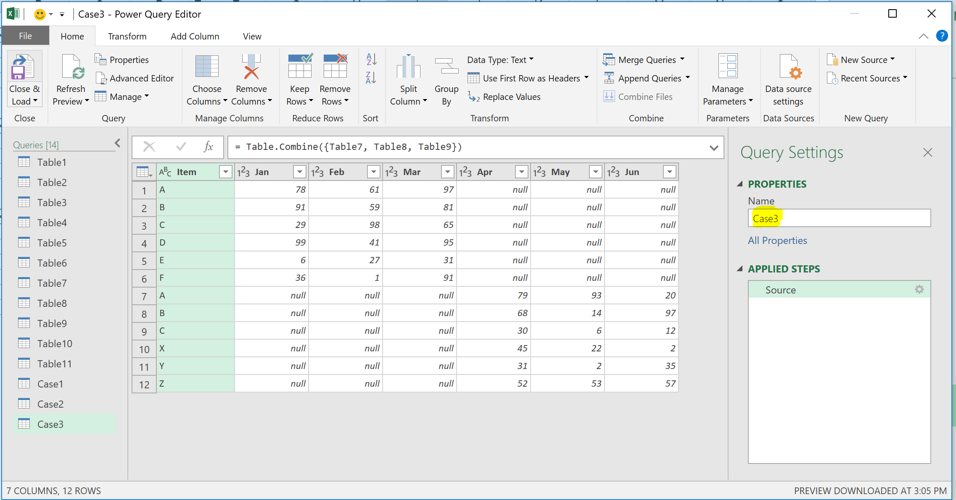956x500 pixels.
Task: Open the Data Type: Text dropdown
Action: click(x=500, y=60)
